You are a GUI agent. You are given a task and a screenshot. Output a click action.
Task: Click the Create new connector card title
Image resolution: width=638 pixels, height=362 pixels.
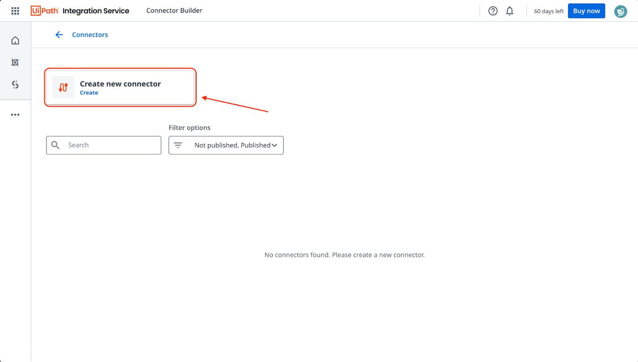click(120, 84)
